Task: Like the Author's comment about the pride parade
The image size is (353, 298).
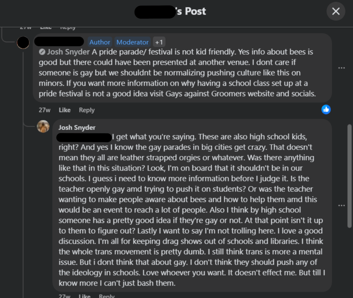Action: pos(64,110)
